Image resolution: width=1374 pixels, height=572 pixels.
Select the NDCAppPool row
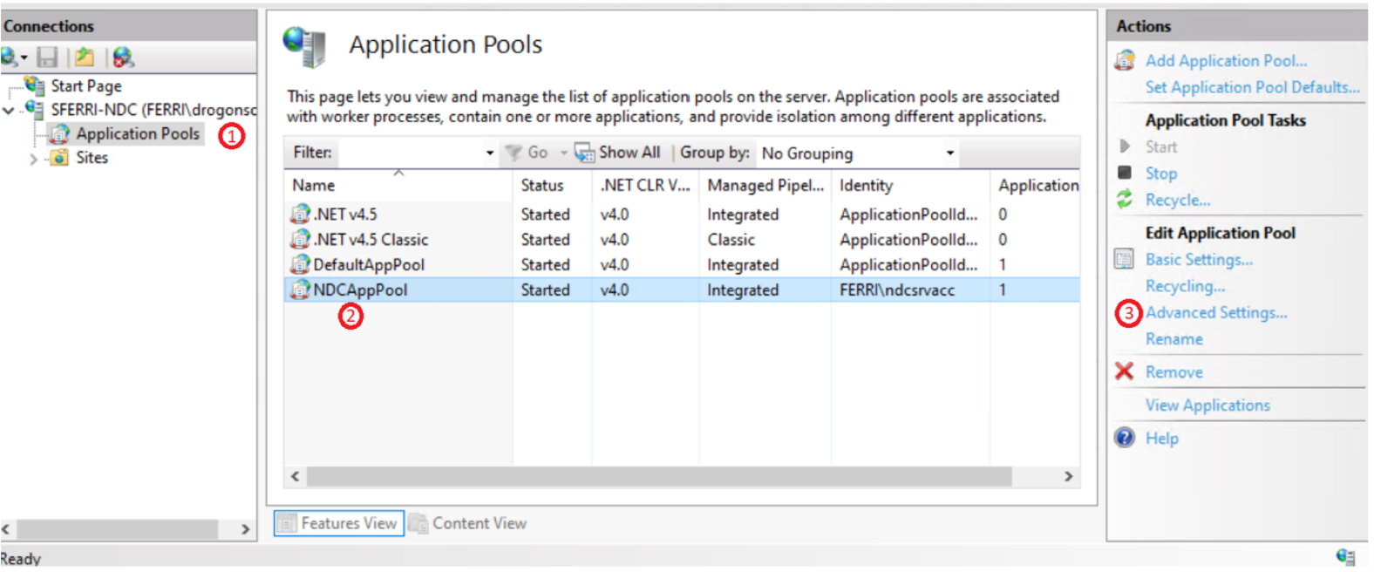(x=360, y=289)
